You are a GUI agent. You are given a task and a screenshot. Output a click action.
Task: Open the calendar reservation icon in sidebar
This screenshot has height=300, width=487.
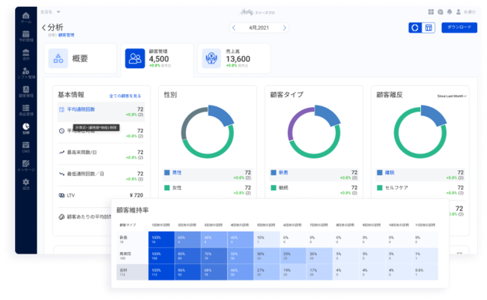coord(25,34)
